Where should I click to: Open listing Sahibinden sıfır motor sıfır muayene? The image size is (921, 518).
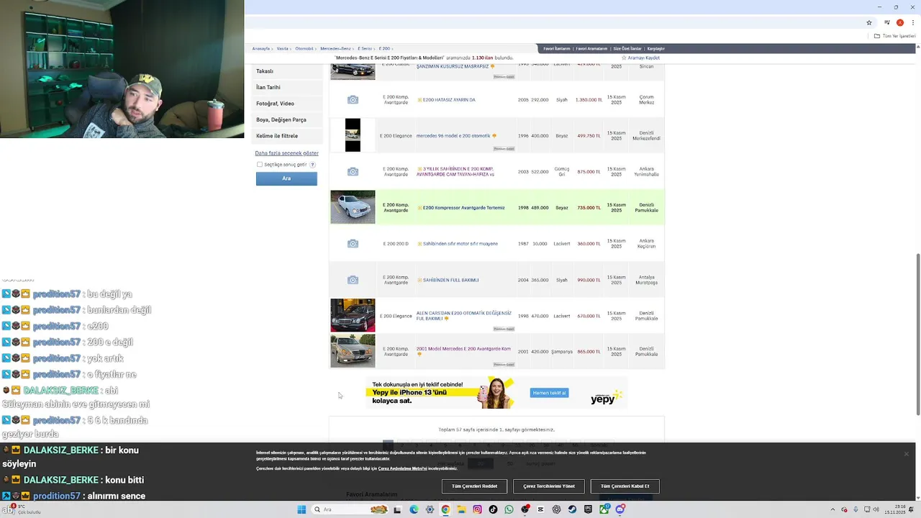coord(460,244)
